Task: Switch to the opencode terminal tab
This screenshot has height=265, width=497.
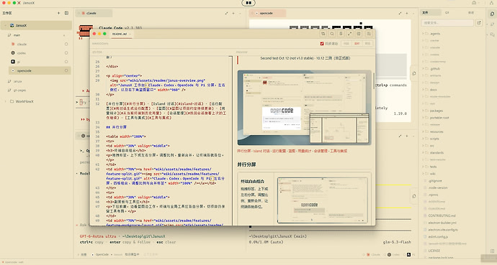Action: pyautogui.click(x=267, y=13)
